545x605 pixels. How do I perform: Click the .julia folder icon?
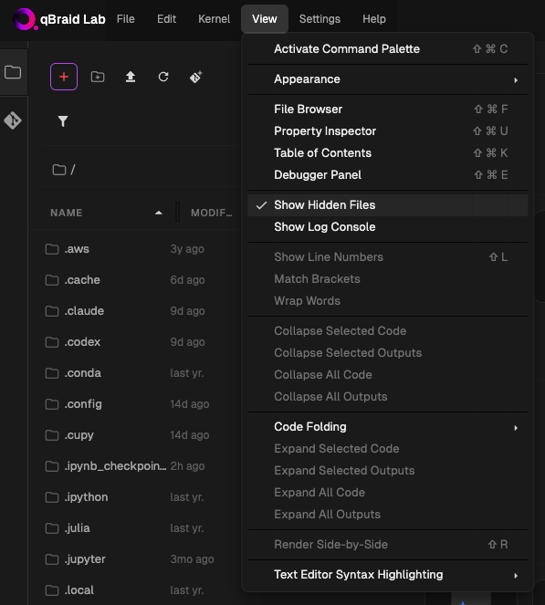click(52, 528)
